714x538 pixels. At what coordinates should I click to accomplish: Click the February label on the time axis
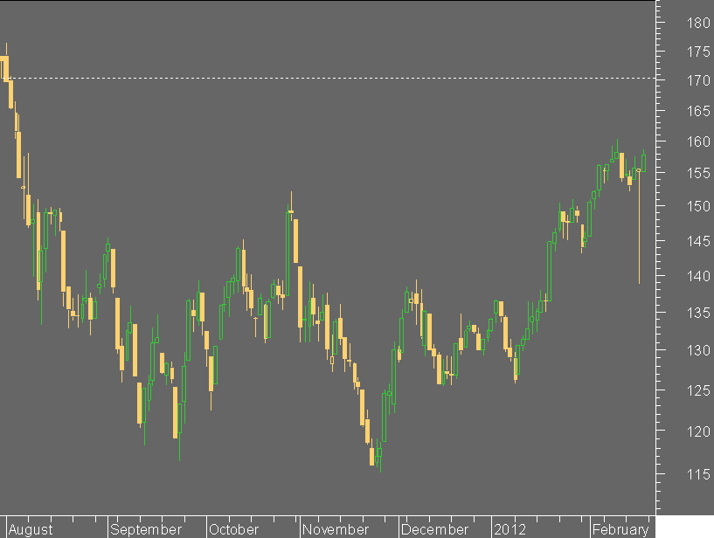pyautogui.click(x=620, y=529)
